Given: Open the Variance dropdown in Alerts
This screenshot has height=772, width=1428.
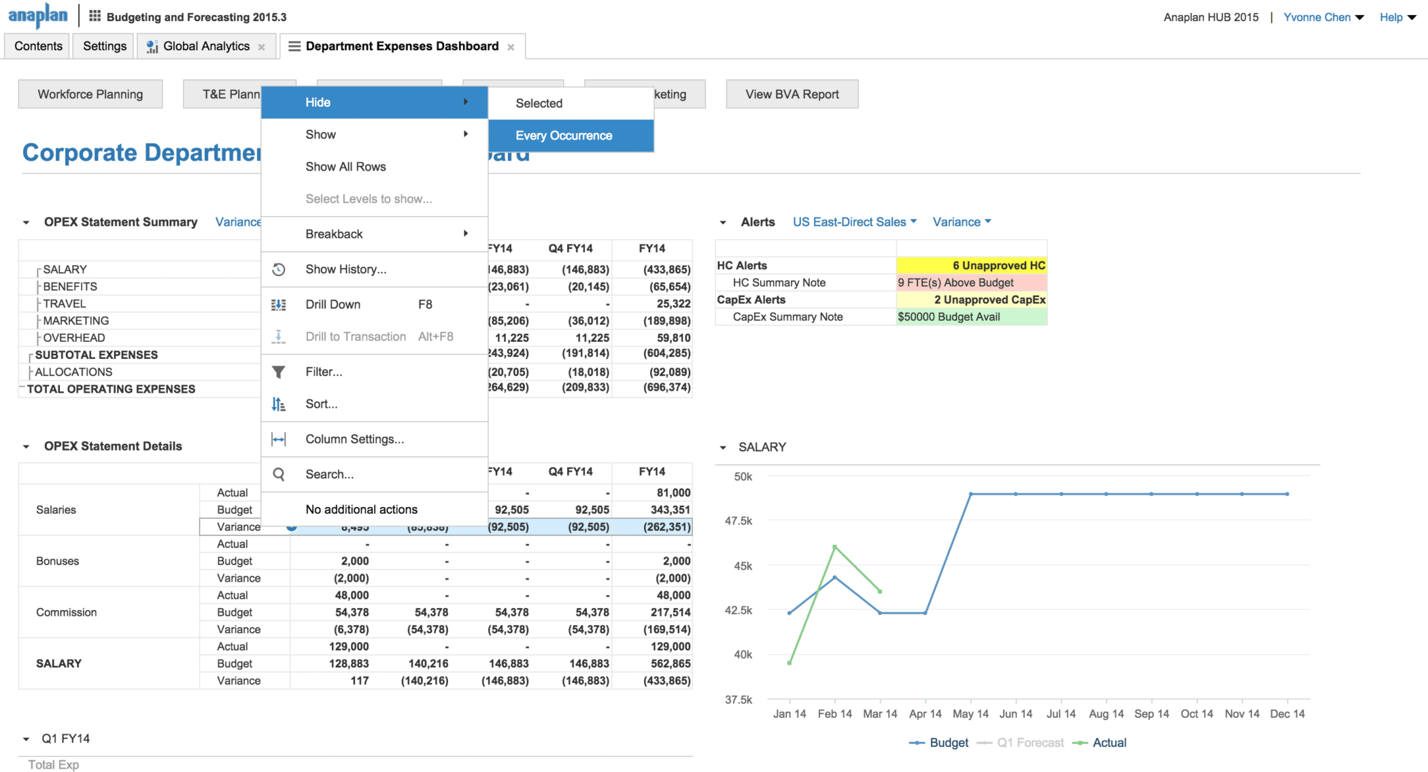Looking at the screenshot, I should [x=962, y=222].
